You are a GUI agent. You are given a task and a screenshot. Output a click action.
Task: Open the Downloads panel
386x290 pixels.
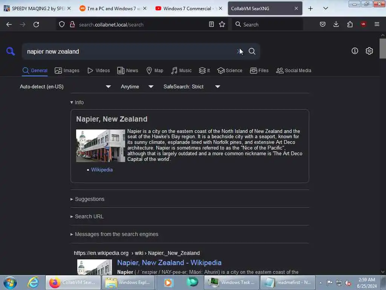tap(336, 24)
